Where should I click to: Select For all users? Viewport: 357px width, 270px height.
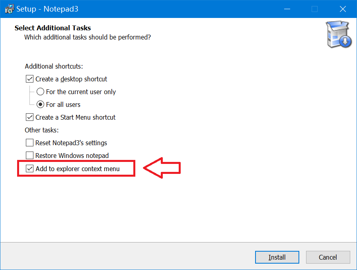[x=40, y=104]
